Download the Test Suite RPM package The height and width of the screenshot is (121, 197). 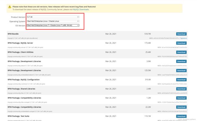181,116
